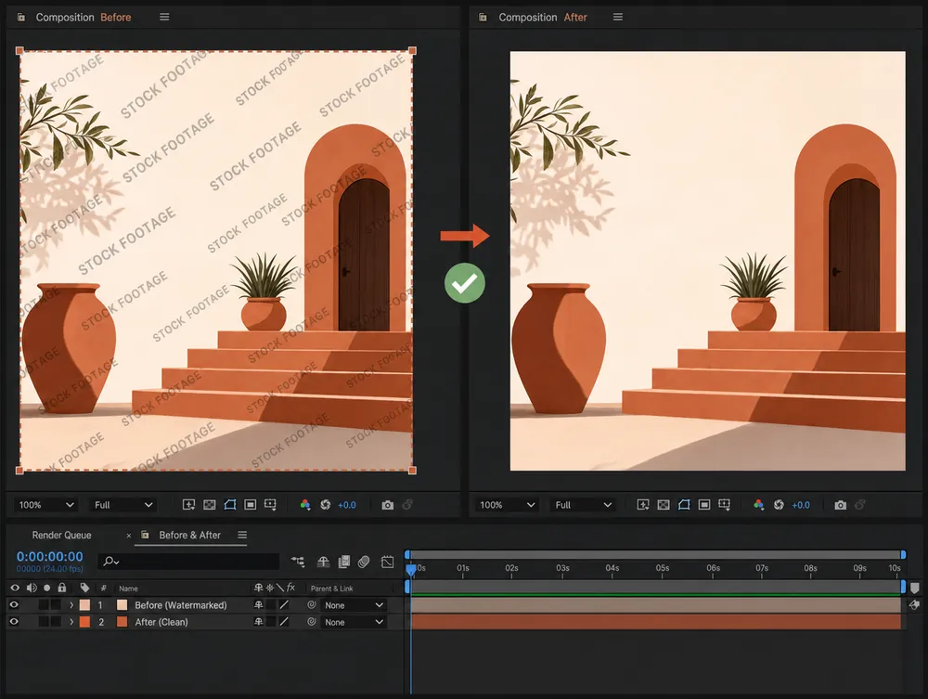Open parent dropdown for After (Clean) layer
This screenshot has width=928, height=699.
(354, 622)
